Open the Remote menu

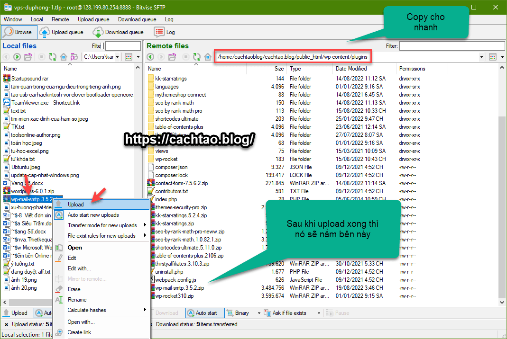pyautogui.click(x=60, y=19)
